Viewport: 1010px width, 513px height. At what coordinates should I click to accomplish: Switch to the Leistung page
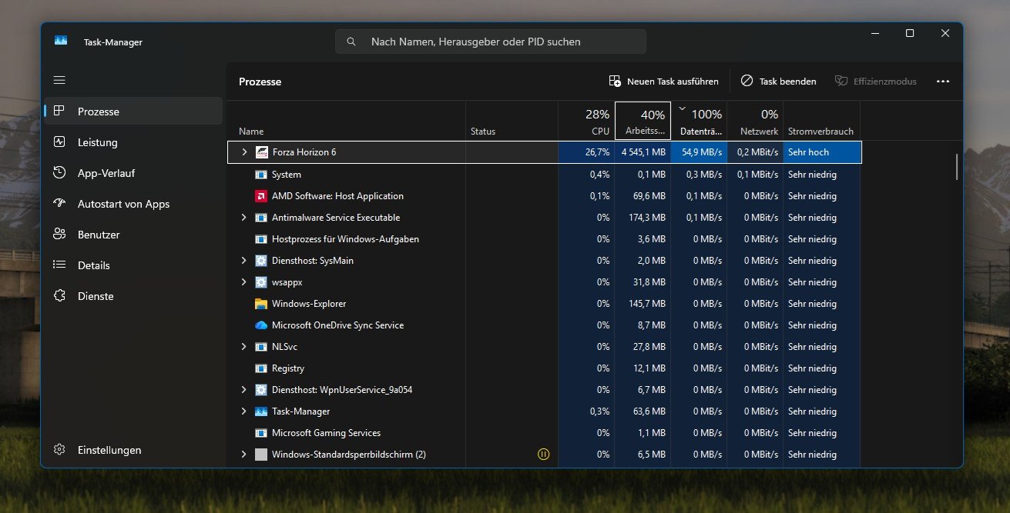[x=133, y=142]
